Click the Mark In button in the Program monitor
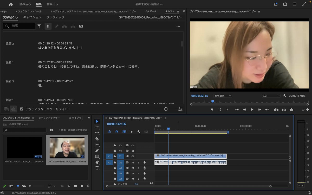The image size is (312, 195). tap(220, 109)
